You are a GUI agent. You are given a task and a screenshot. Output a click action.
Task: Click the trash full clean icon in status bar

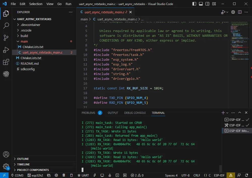(x=64, y=175)
